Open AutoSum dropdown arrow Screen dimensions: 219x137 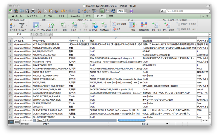pos(82,11)
